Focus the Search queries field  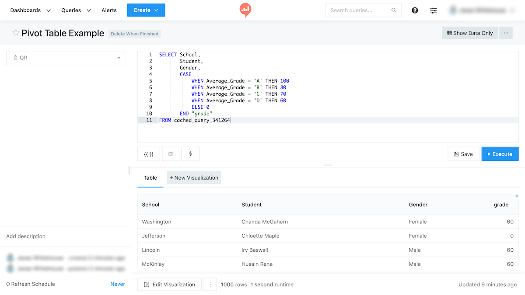359,10
